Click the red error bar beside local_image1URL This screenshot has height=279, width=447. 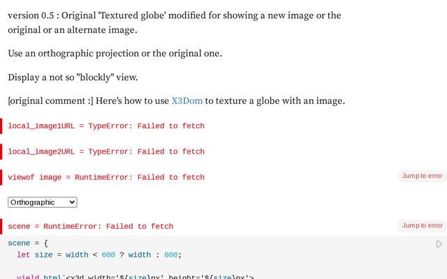pos(1,126)
